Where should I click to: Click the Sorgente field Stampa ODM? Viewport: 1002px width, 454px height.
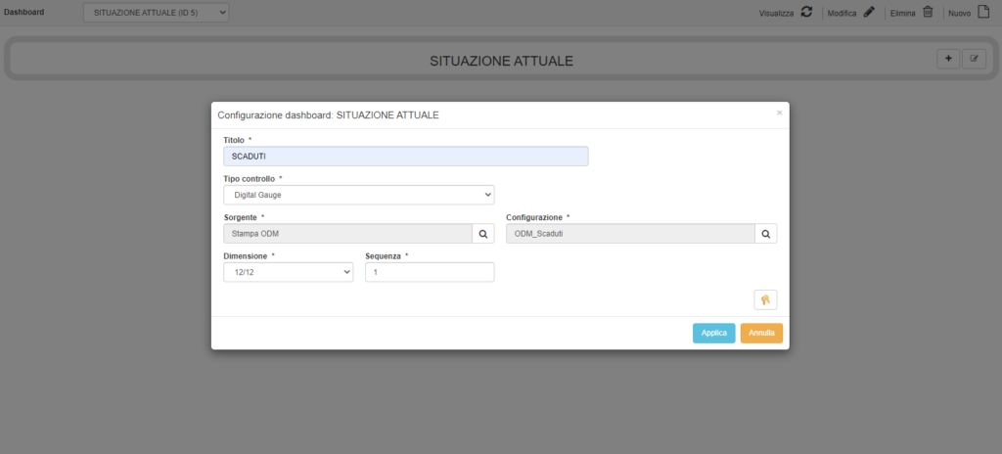[347, 234]
